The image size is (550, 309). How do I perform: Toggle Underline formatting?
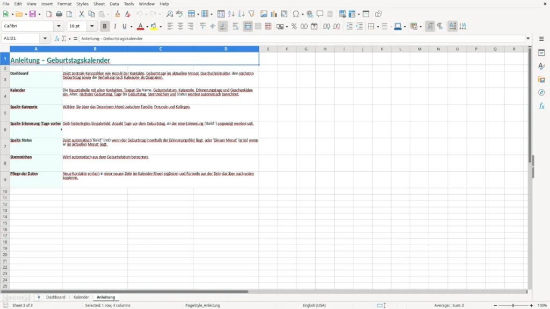pos(124,26)
